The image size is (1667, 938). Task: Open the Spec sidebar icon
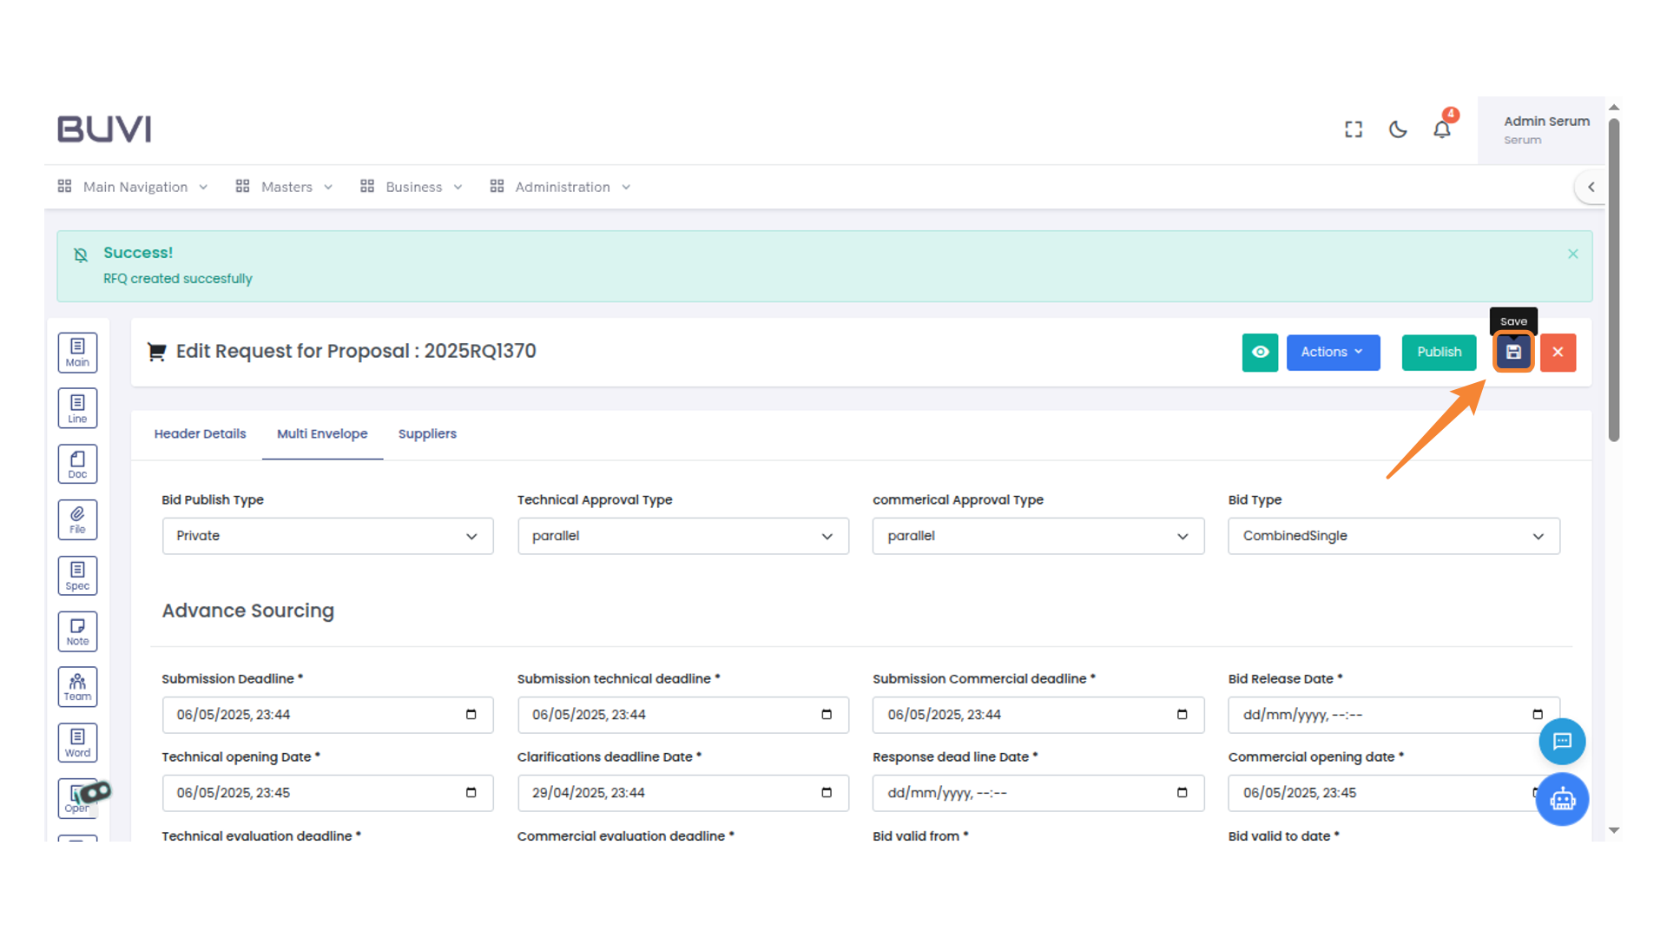(77, 576)
